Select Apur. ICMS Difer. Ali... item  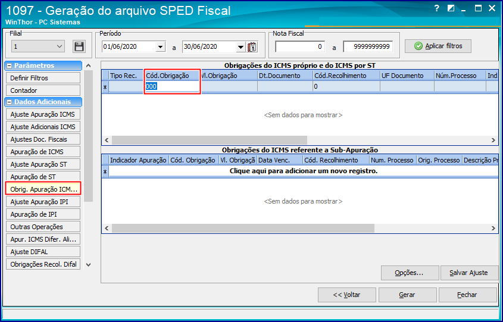[x=43, y=239]
